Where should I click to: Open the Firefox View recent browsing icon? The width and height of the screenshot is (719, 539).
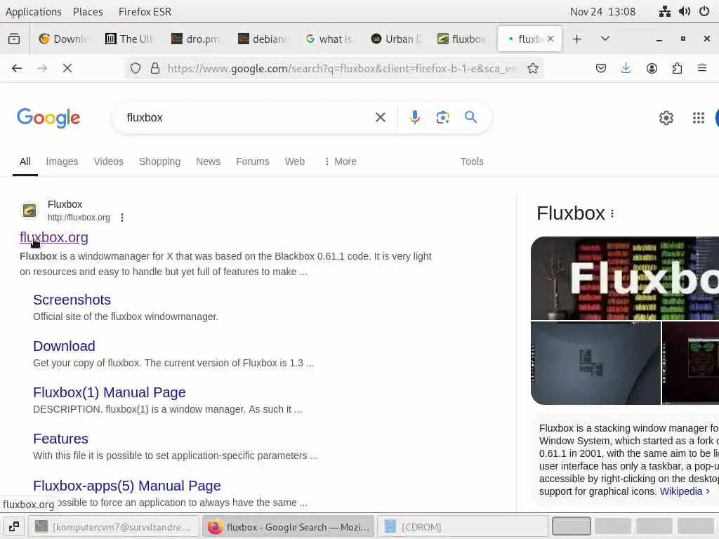click(x=14, y=39)
